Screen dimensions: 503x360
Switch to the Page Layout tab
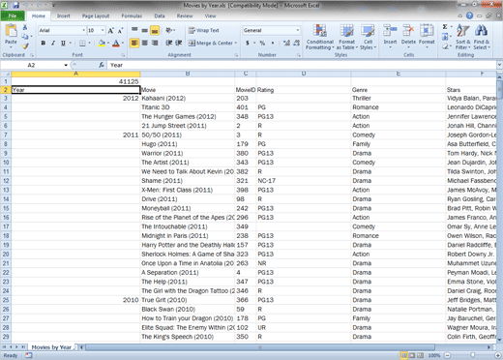click(x=96, y=15)
